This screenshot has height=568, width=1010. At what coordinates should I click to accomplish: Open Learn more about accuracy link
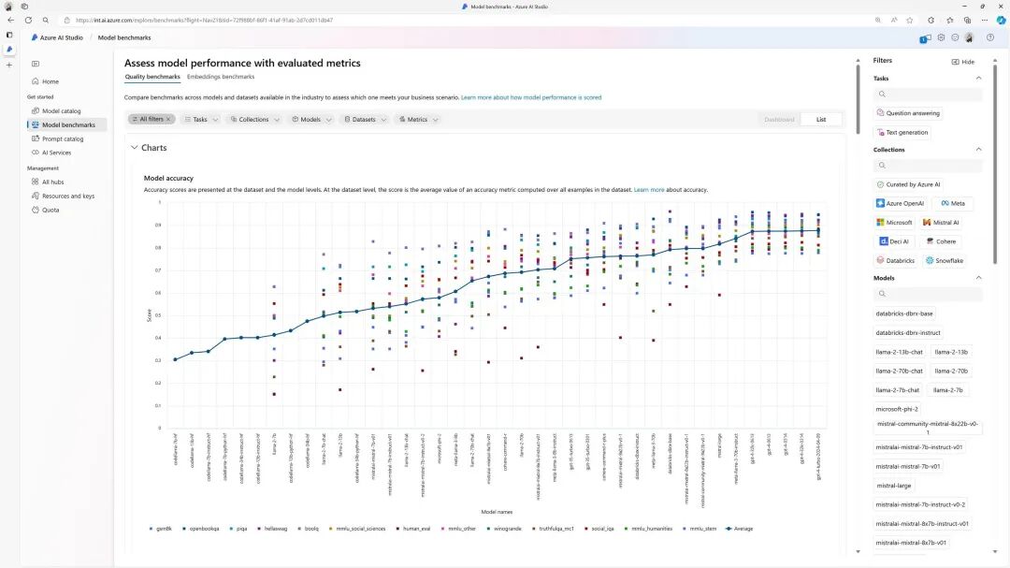tap(649, 190)
